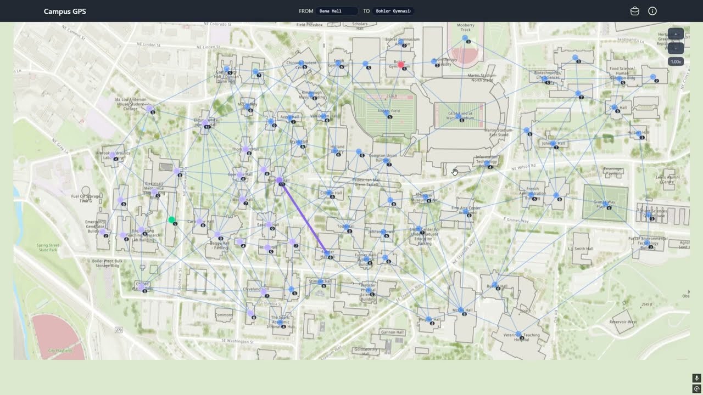Image resolution: width=703 pixels, height=395 pixels.
Task: Focus the FROM field showing Dana Hall
Action: click(337, 11)
